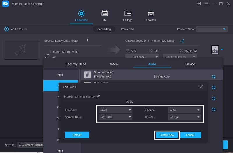This screenshot has width=233, height=153.
Task: Click the AAC output format icon
Action: (x=215, y=50)
